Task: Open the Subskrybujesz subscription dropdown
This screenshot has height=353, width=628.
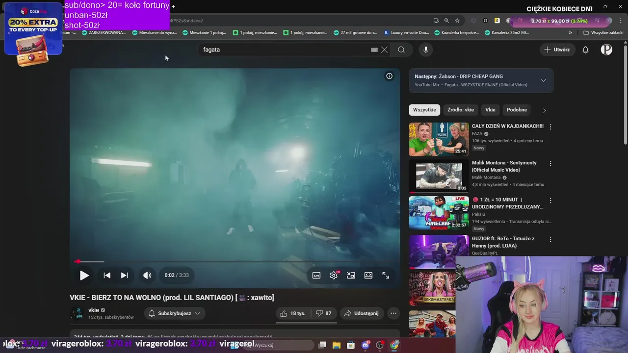Action: click(175, 313)
